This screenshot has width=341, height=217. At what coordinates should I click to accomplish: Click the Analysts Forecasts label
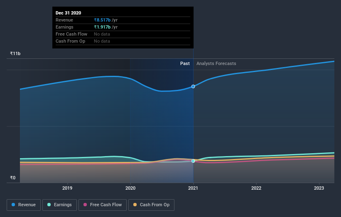216,63
